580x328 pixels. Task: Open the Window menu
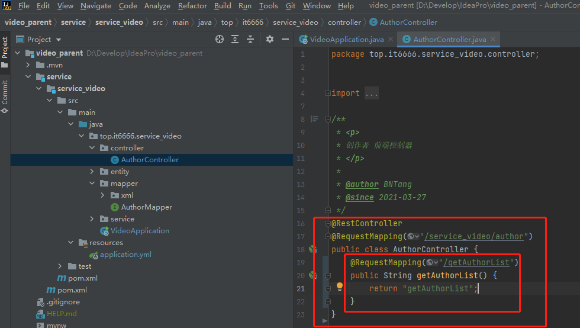click(x=317, y=5)
